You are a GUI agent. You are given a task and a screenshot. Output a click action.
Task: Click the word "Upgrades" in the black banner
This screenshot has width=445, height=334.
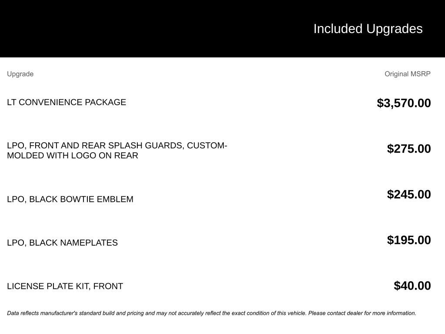(394, 29)
